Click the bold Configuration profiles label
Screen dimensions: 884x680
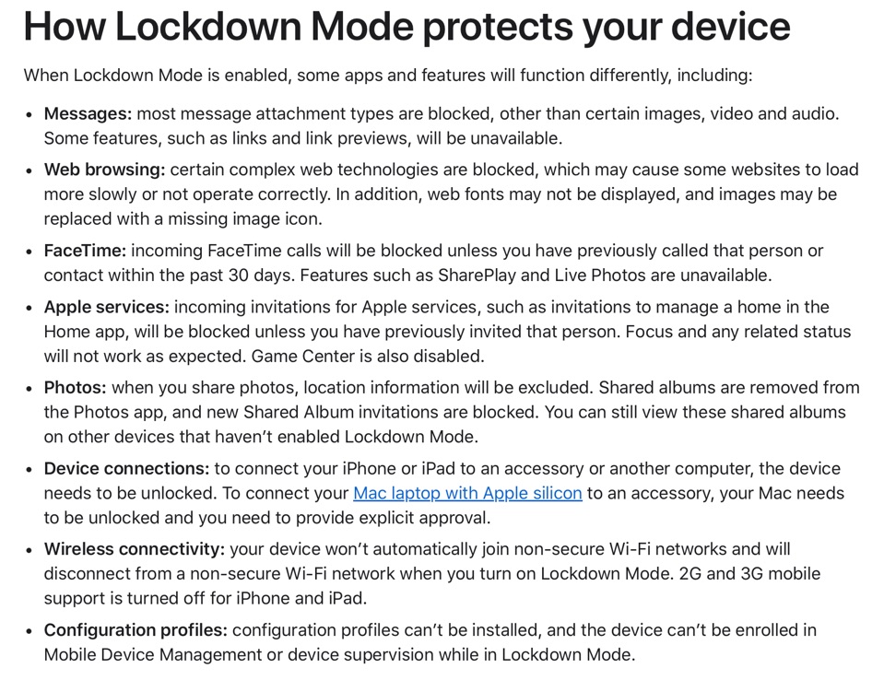coord(136,630)
